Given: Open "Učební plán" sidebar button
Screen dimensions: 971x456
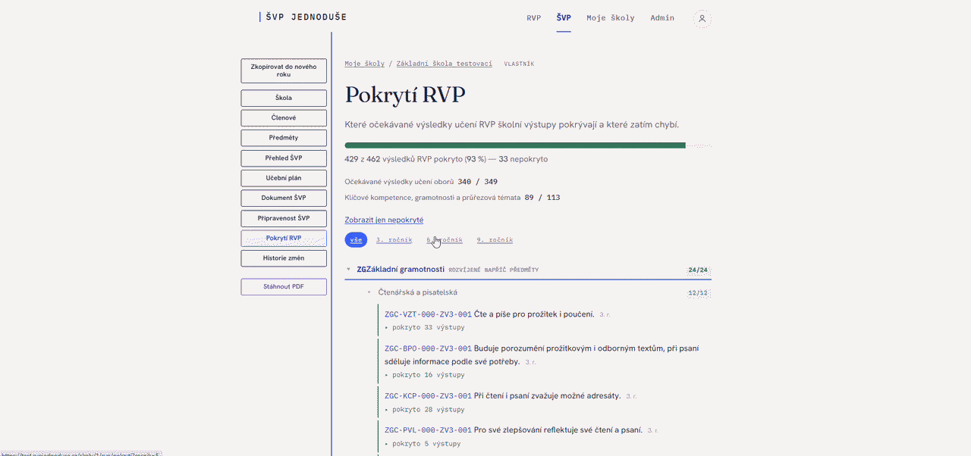Looking at the screenshot, I should (x=284, y=178).
